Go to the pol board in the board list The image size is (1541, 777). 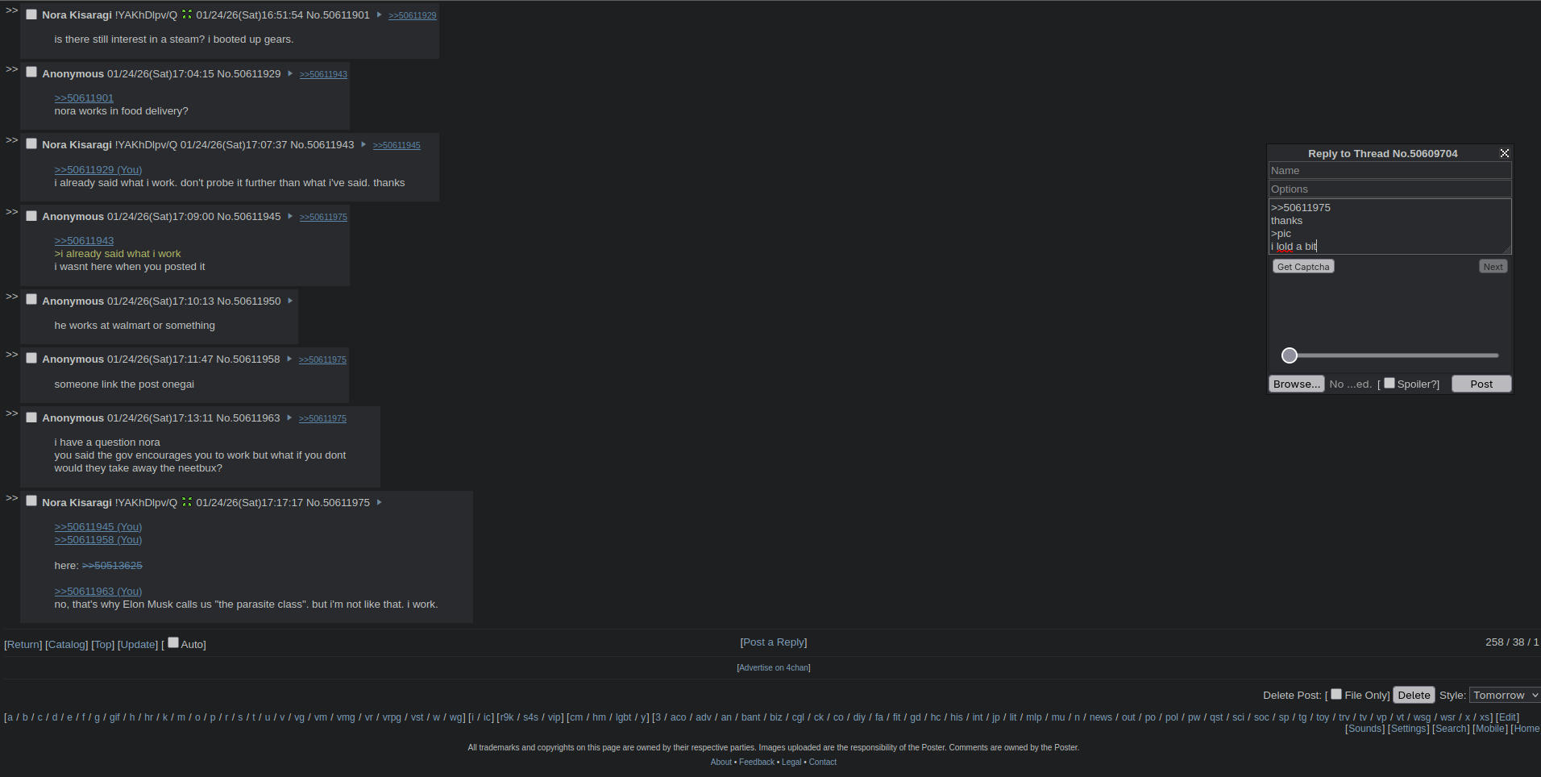pyautogui.click(x=1171, y=717)
